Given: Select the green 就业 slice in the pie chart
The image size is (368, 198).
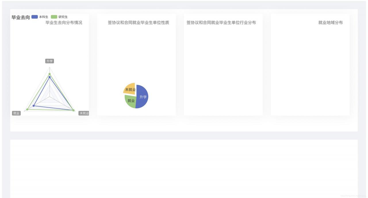Looking at the screenshot, I should coord(131,101).
